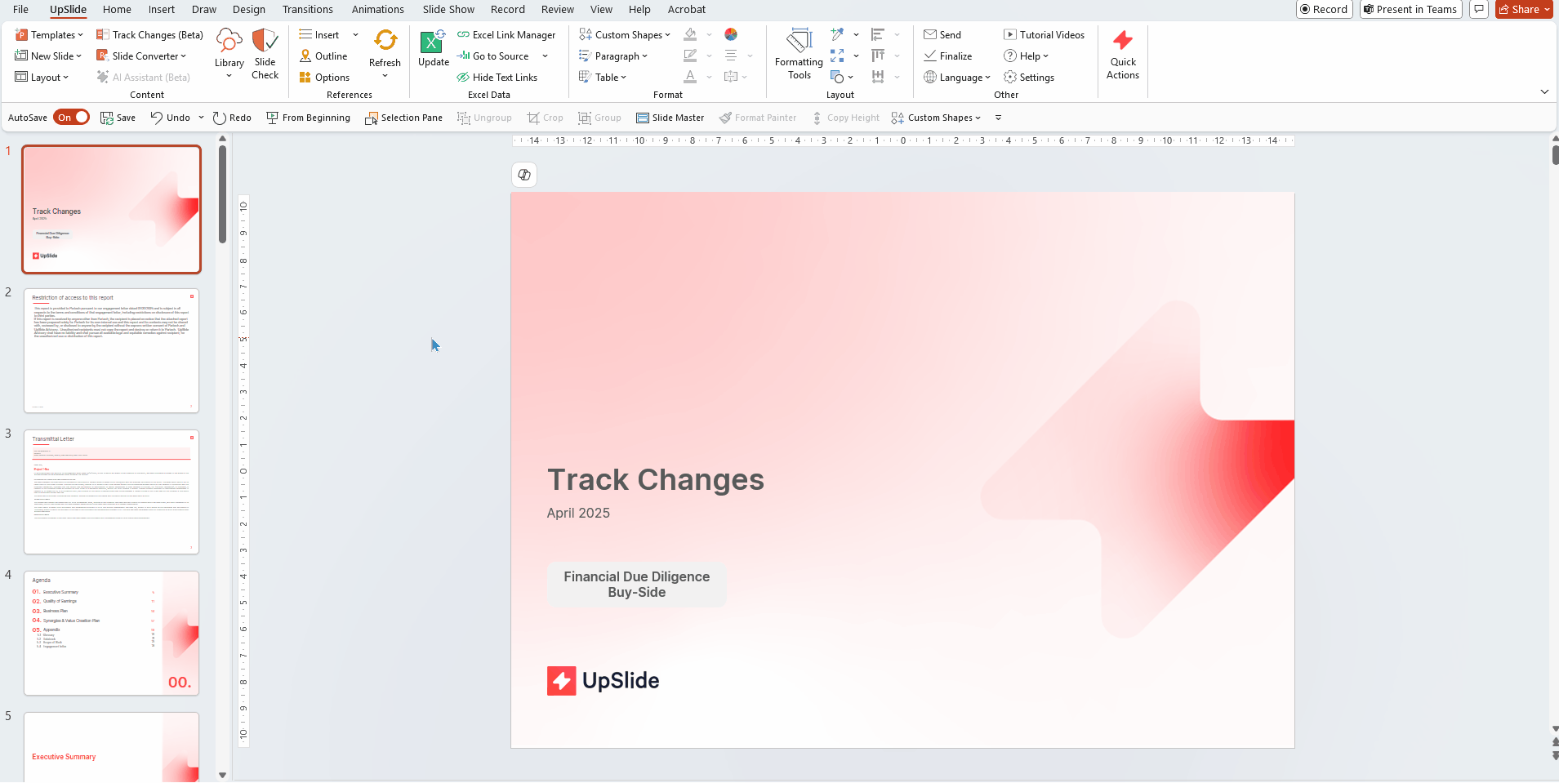Viewport: 1559px width, 783px height.
Task: Open UpSlide Formatting Tools
Action: (x=798, y=55)
